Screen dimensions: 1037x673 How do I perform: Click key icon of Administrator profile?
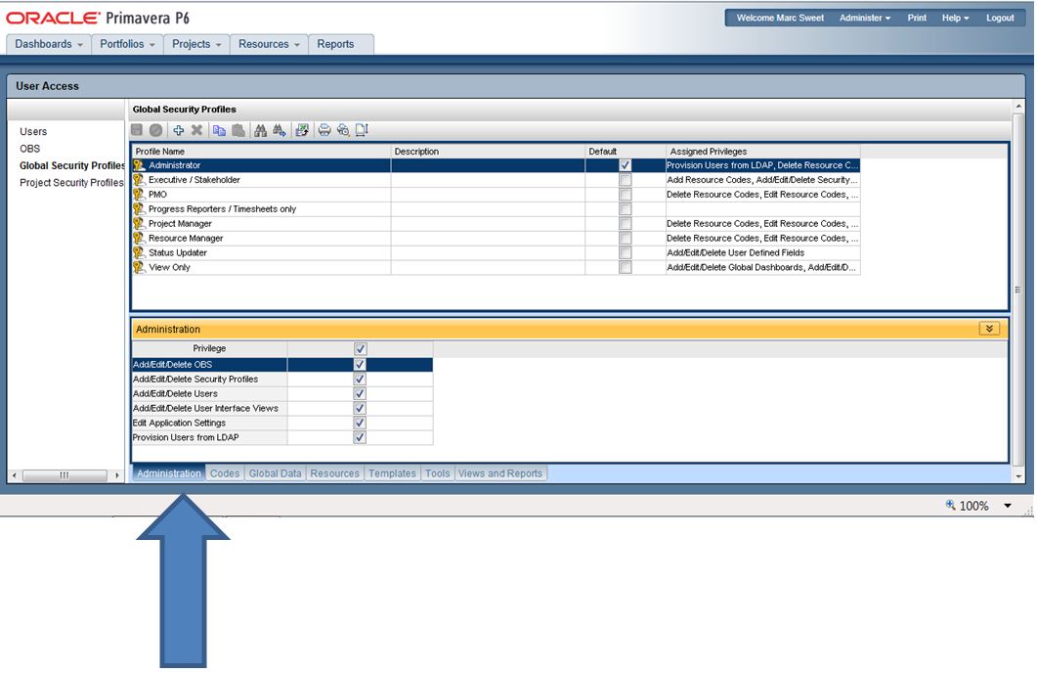point(139,165)
